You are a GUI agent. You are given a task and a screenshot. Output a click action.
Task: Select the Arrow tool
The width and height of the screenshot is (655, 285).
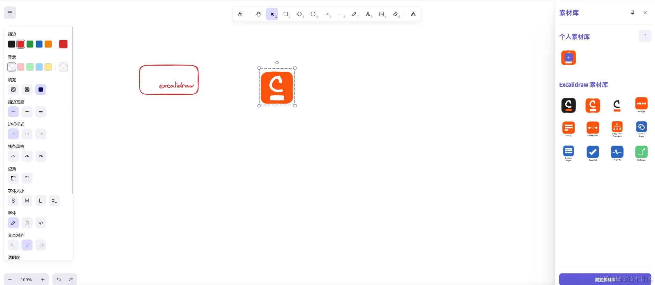coord(327,14)
